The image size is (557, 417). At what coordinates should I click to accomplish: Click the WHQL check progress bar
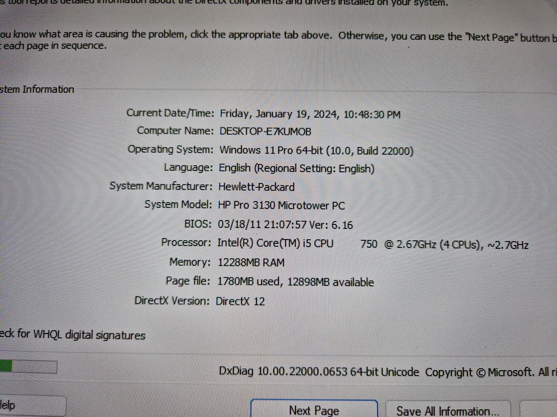(x=28, y=367)
